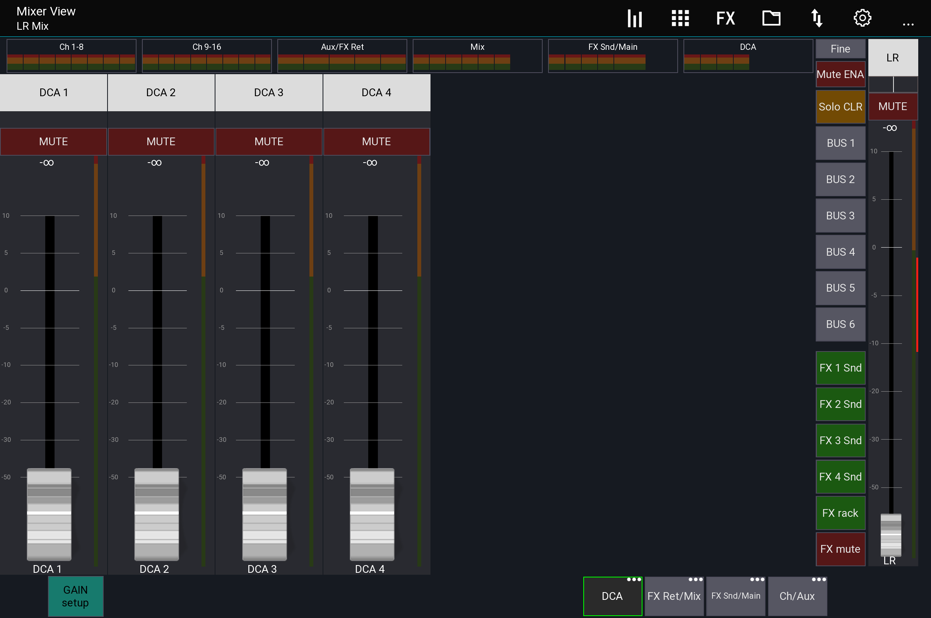
Task: Select FX 1 Snd mix
Action: [x=840, y=368]
